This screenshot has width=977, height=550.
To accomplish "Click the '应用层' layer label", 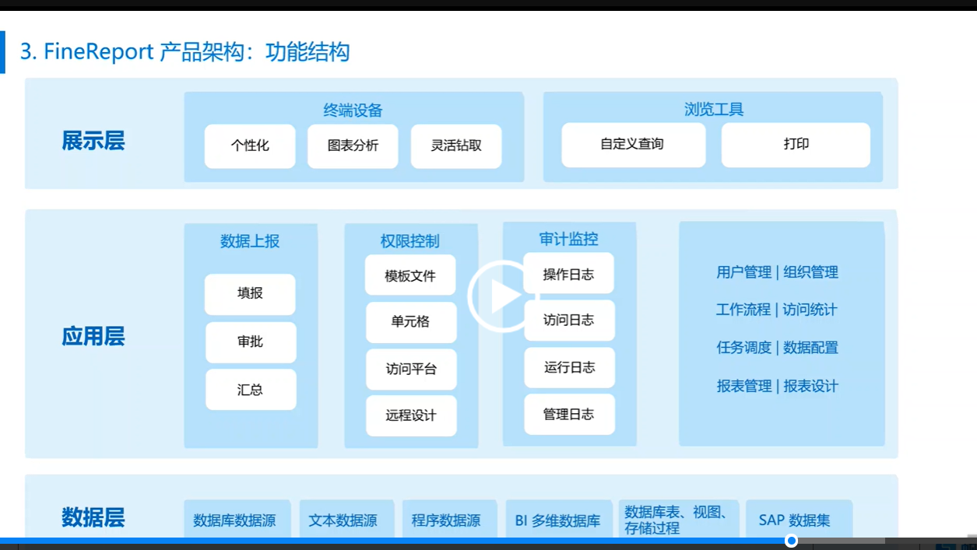I will tap(93, 336).
